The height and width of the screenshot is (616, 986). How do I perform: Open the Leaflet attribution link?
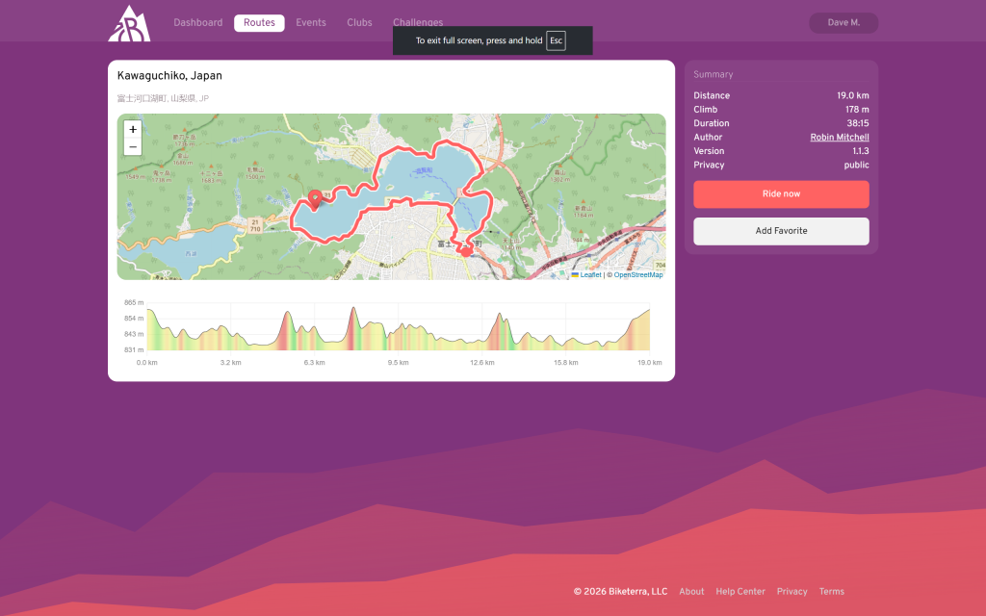pyautogui.click(x=589, y=275)
